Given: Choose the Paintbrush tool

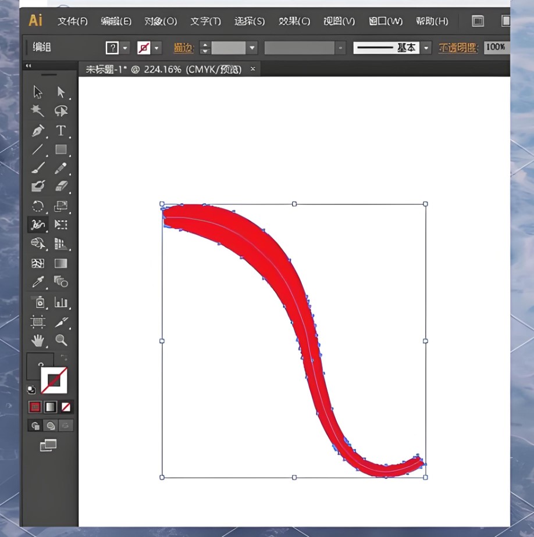Looking at the screenshot, I should pyautogui.click(x=38, y=168).
